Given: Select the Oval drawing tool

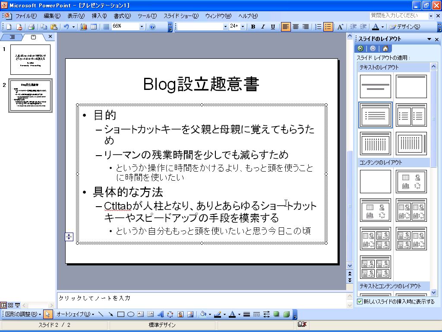Looking at the screenshot, I should (130, 314).
